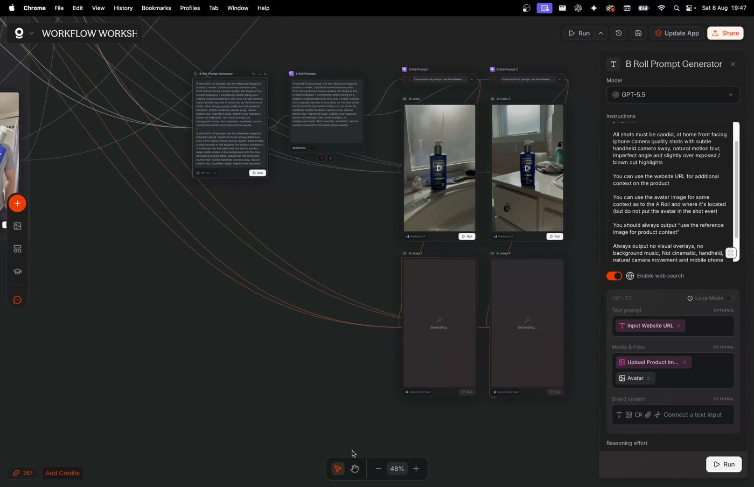This screenshot has width=754, height=487.
Task: Zoom in with the plus icon
Action: [416, 469]
